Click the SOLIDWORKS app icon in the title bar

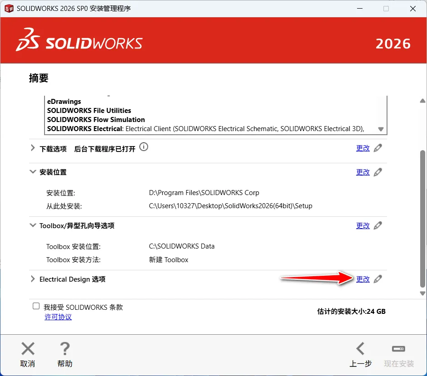[9, 9]
